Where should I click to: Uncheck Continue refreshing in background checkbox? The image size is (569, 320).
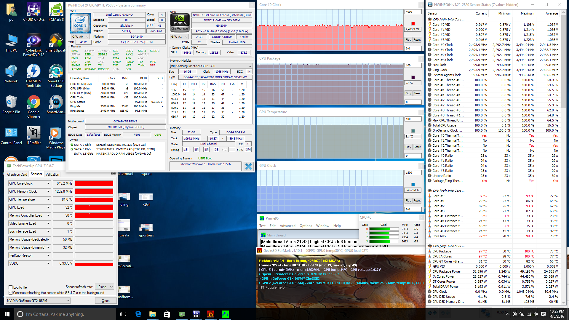click(11, 293)
